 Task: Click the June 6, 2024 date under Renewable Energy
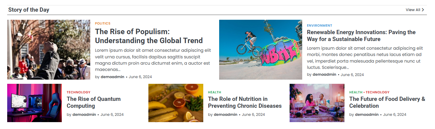coord(352,75)
